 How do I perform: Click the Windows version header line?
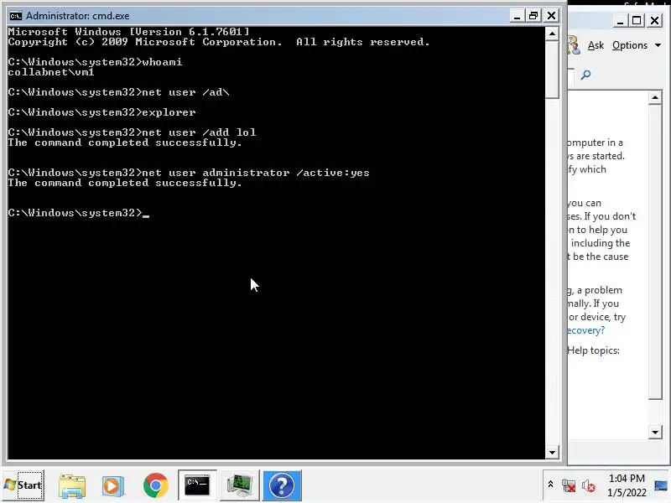coord(128,32)
